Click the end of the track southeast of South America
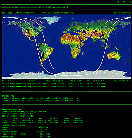Viewport: 132px width, 138px height. click(x=54, y=69)
